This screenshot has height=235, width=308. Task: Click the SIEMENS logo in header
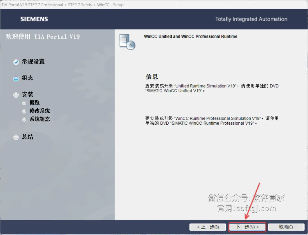pyautogui.click(x=34, y=19)
